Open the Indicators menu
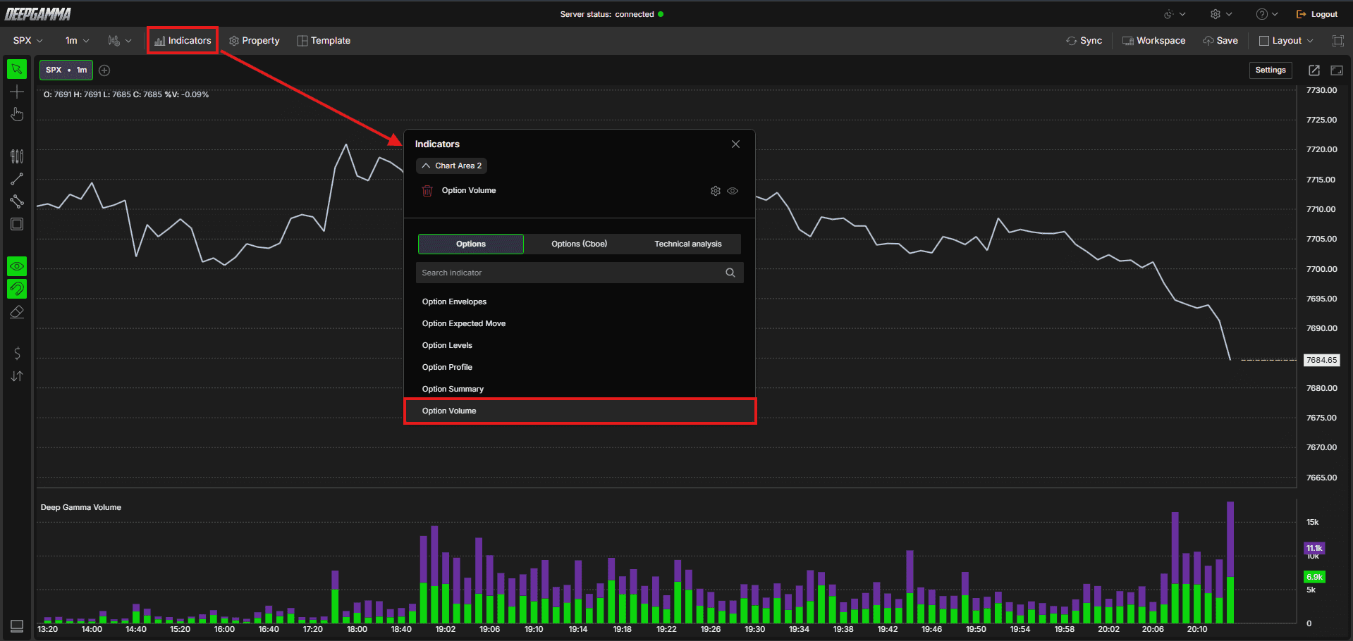1353x641 pixels. [183, 41]
